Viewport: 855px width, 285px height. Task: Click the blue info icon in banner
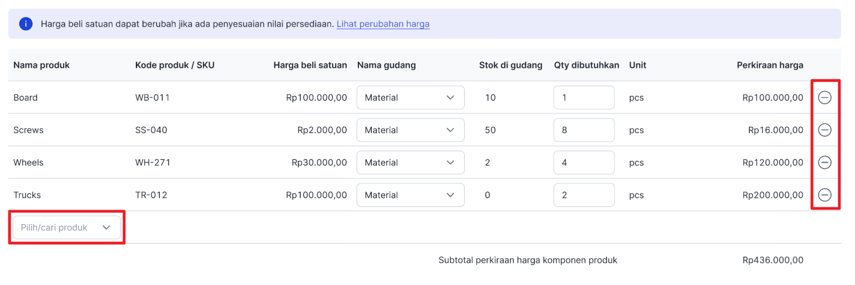(26, 24)
